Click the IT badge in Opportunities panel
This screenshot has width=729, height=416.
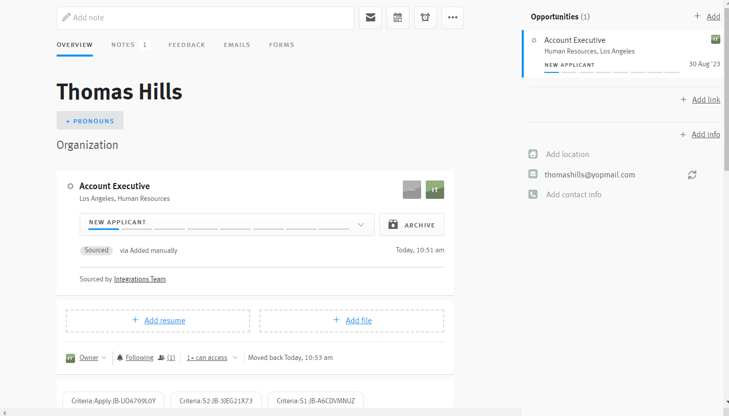tap(716, 39)
